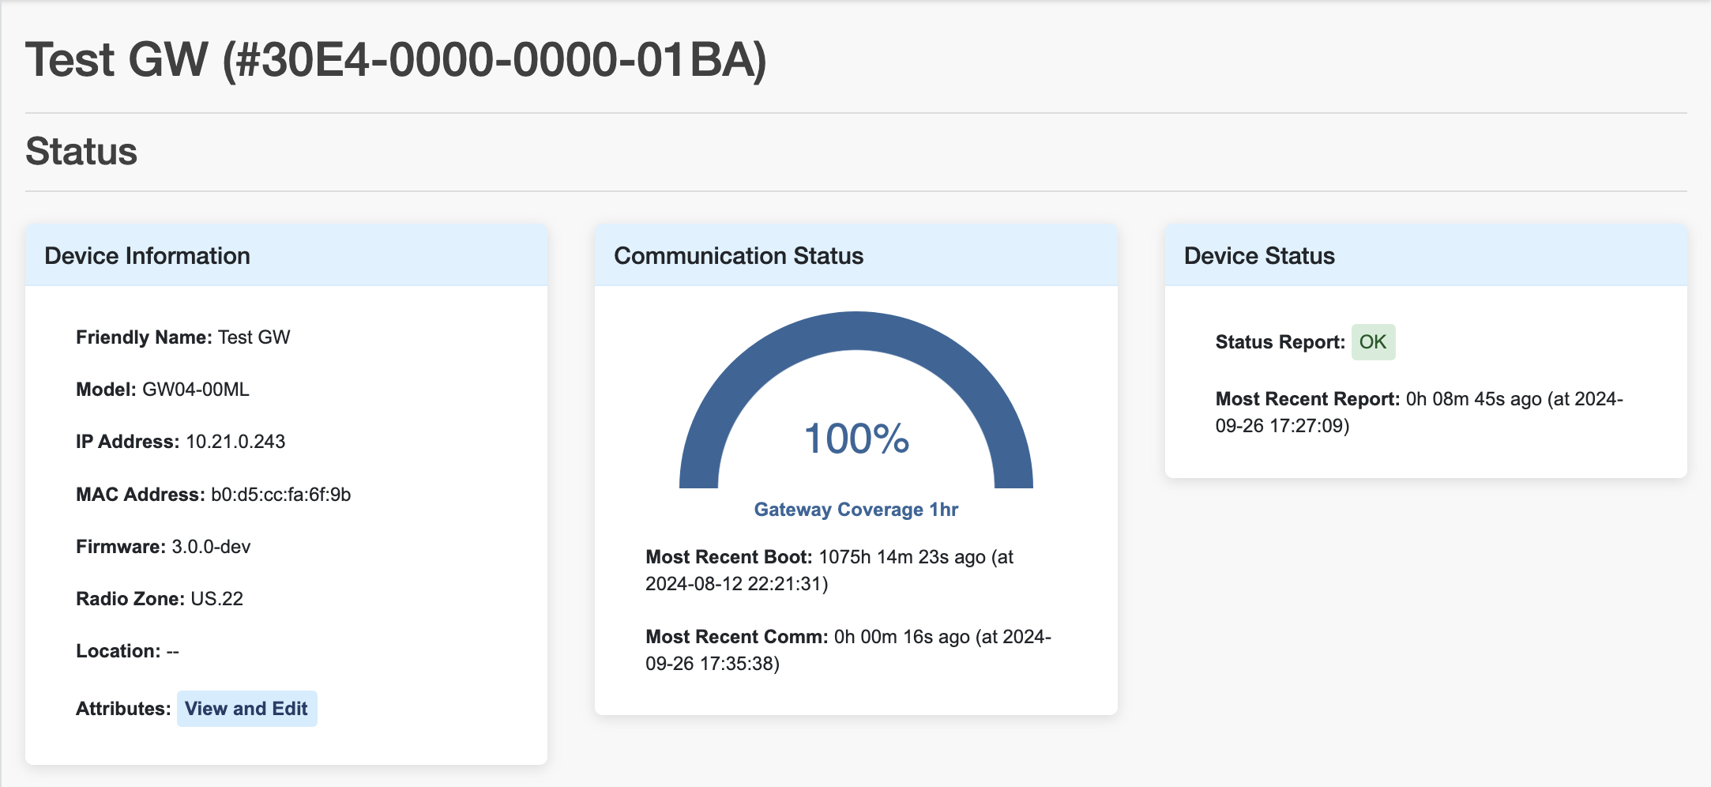1711x787 pixels.
Task: Click the IP Address value 10.21.0.243
Action: point(235,441)
